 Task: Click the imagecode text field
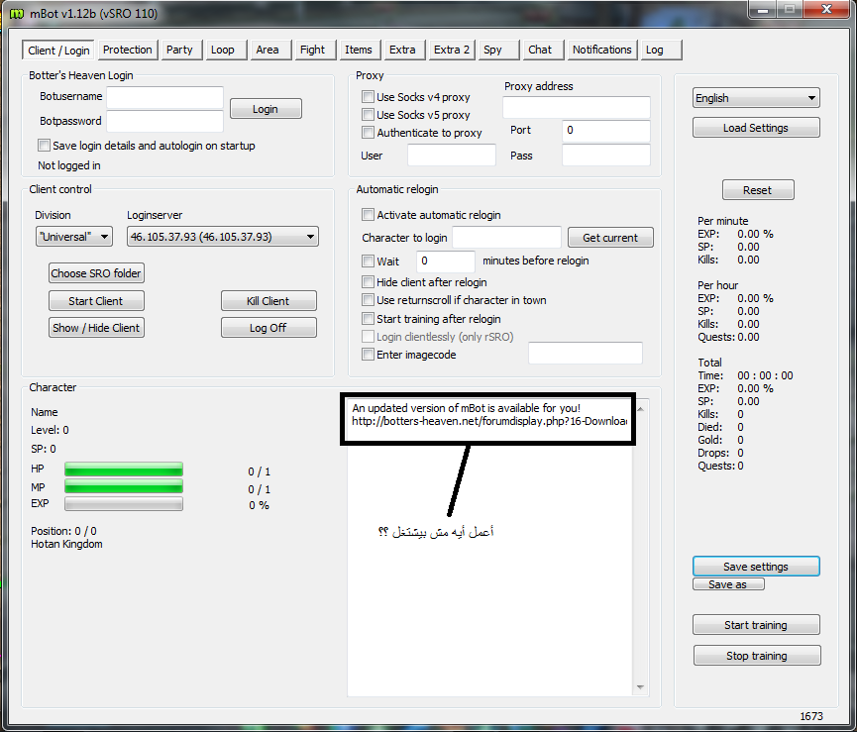(x=585, y=354)
